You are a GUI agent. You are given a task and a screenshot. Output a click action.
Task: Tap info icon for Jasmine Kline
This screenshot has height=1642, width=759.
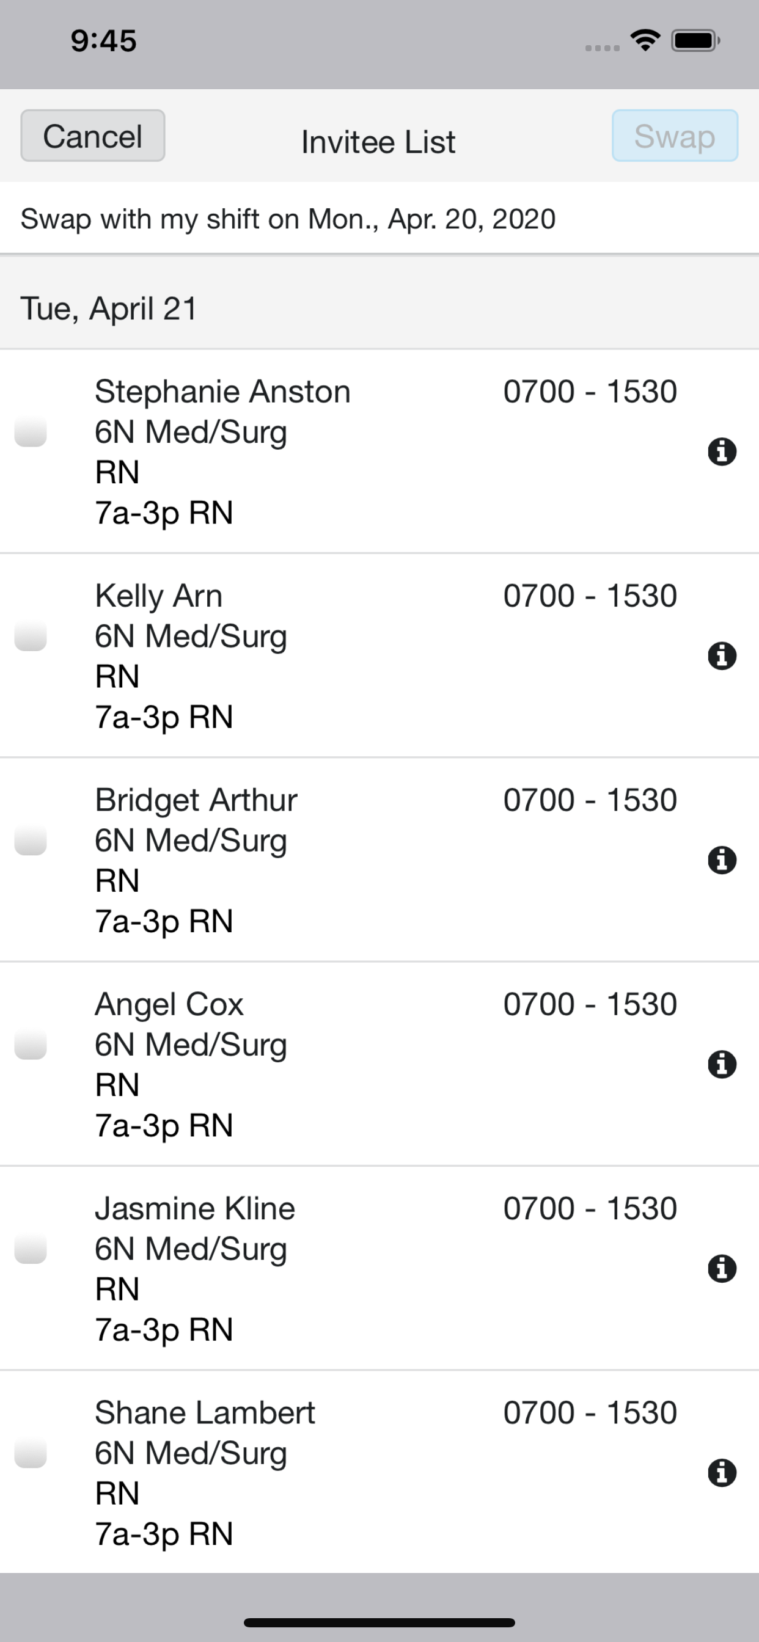pos(722,1269)
